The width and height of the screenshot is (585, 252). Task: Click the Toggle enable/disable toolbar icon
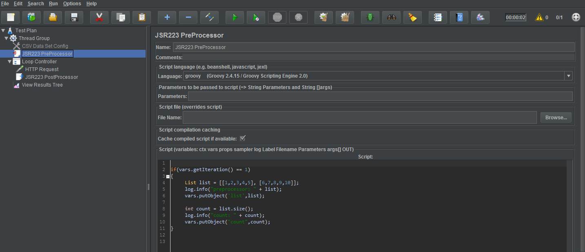point(209,17)
